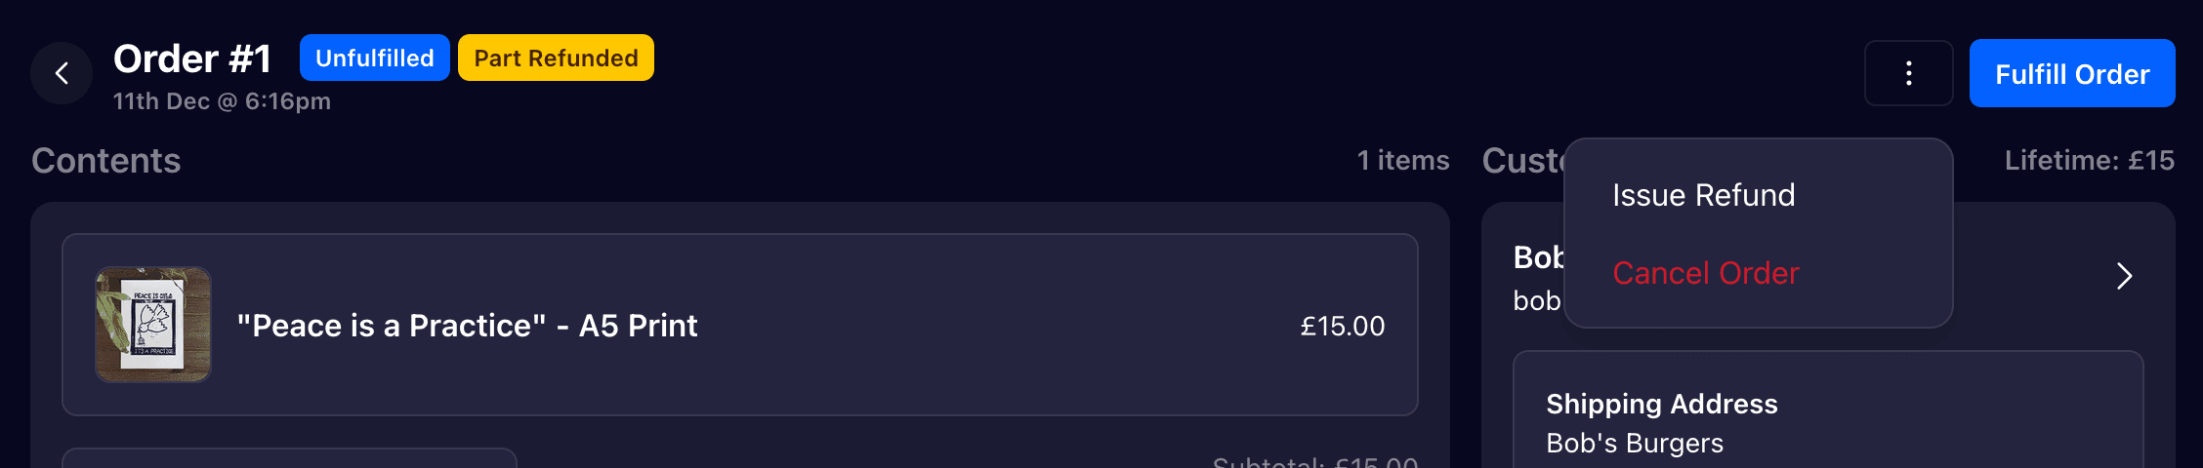Click the back arrow icon

pos(62,73)
